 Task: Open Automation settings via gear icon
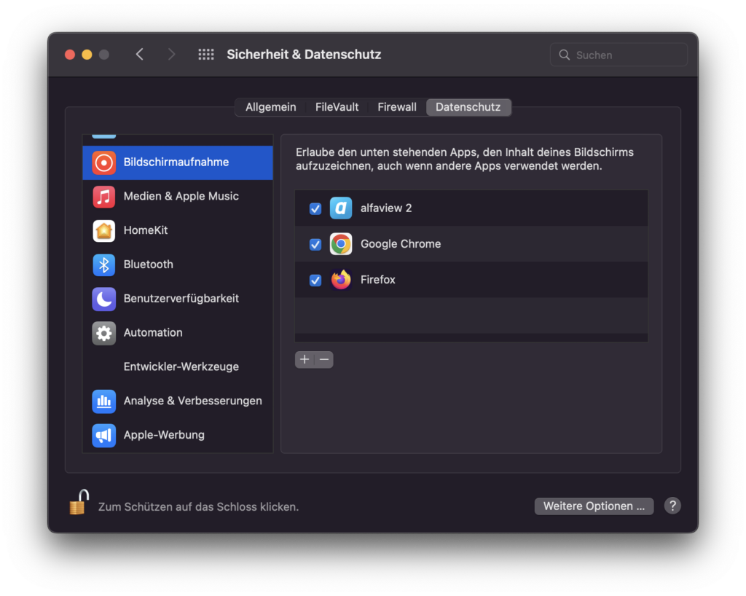pyautogui.click(x=104, y=333)
